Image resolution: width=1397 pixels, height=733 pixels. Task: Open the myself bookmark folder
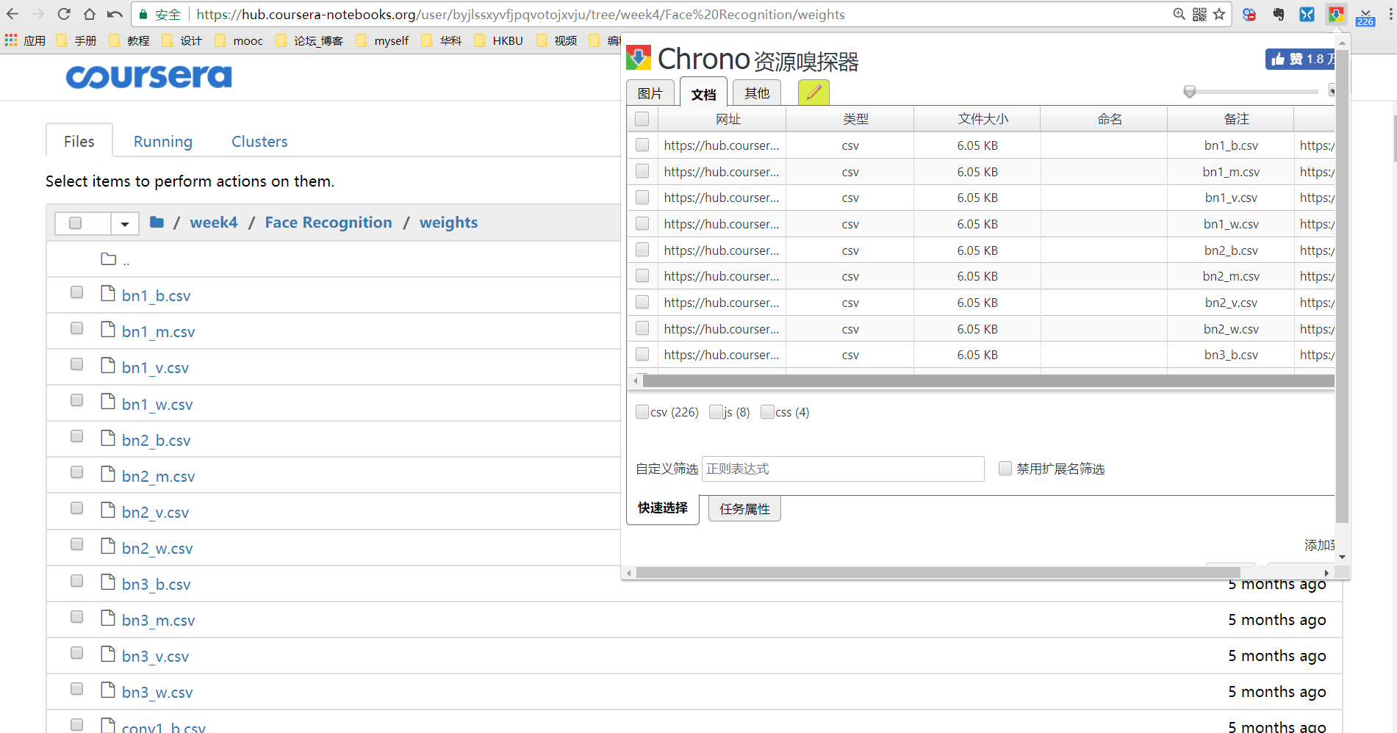[x=382, y=40]
